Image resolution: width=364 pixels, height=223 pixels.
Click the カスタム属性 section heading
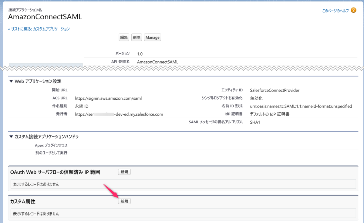tap(23, 201)
